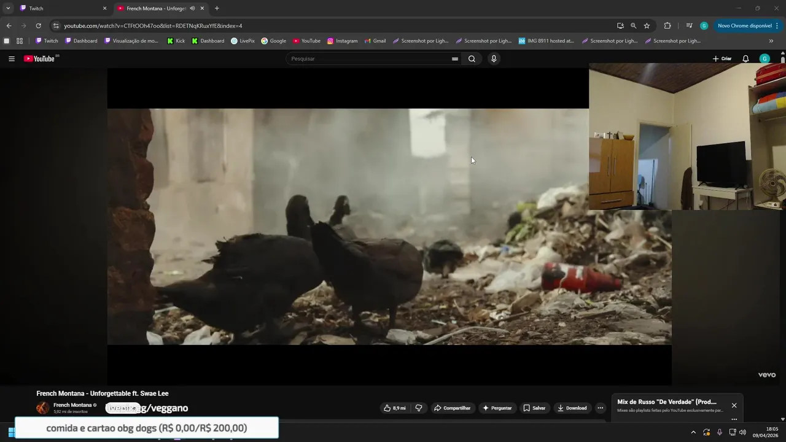Click the Mix de Russo "De Verdade" title
The image size is (786, 442).
667,402
